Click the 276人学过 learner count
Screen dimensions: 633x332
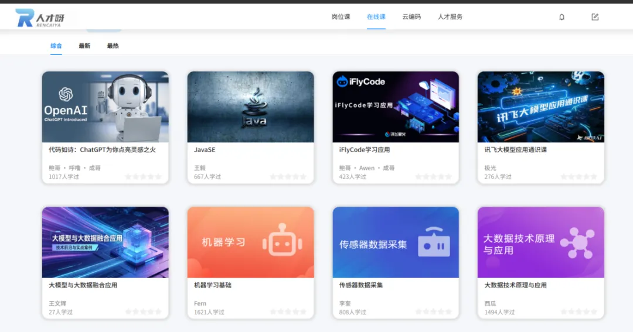click(x=498, y=177)
